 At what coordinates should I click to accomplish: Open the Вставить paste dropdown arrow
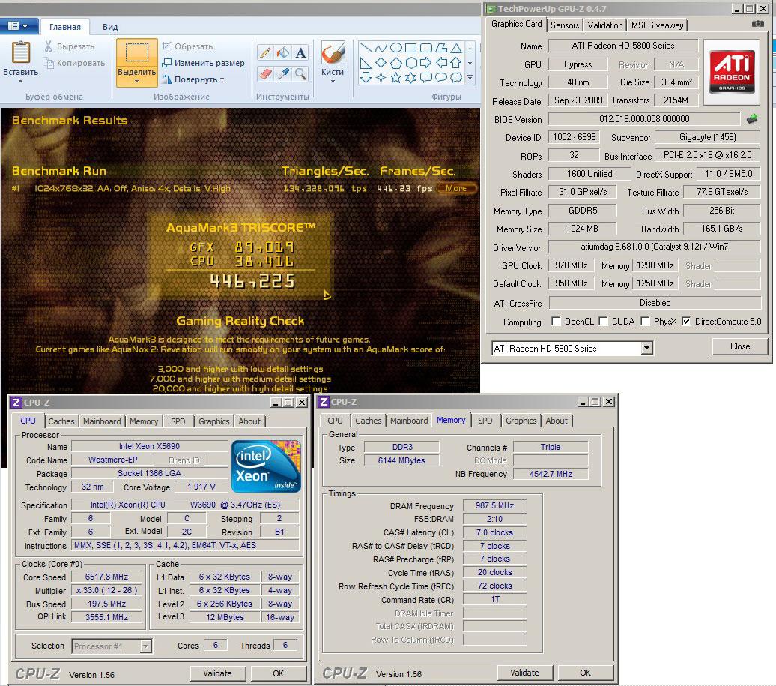pyautogui.click(x=21, y=81)
